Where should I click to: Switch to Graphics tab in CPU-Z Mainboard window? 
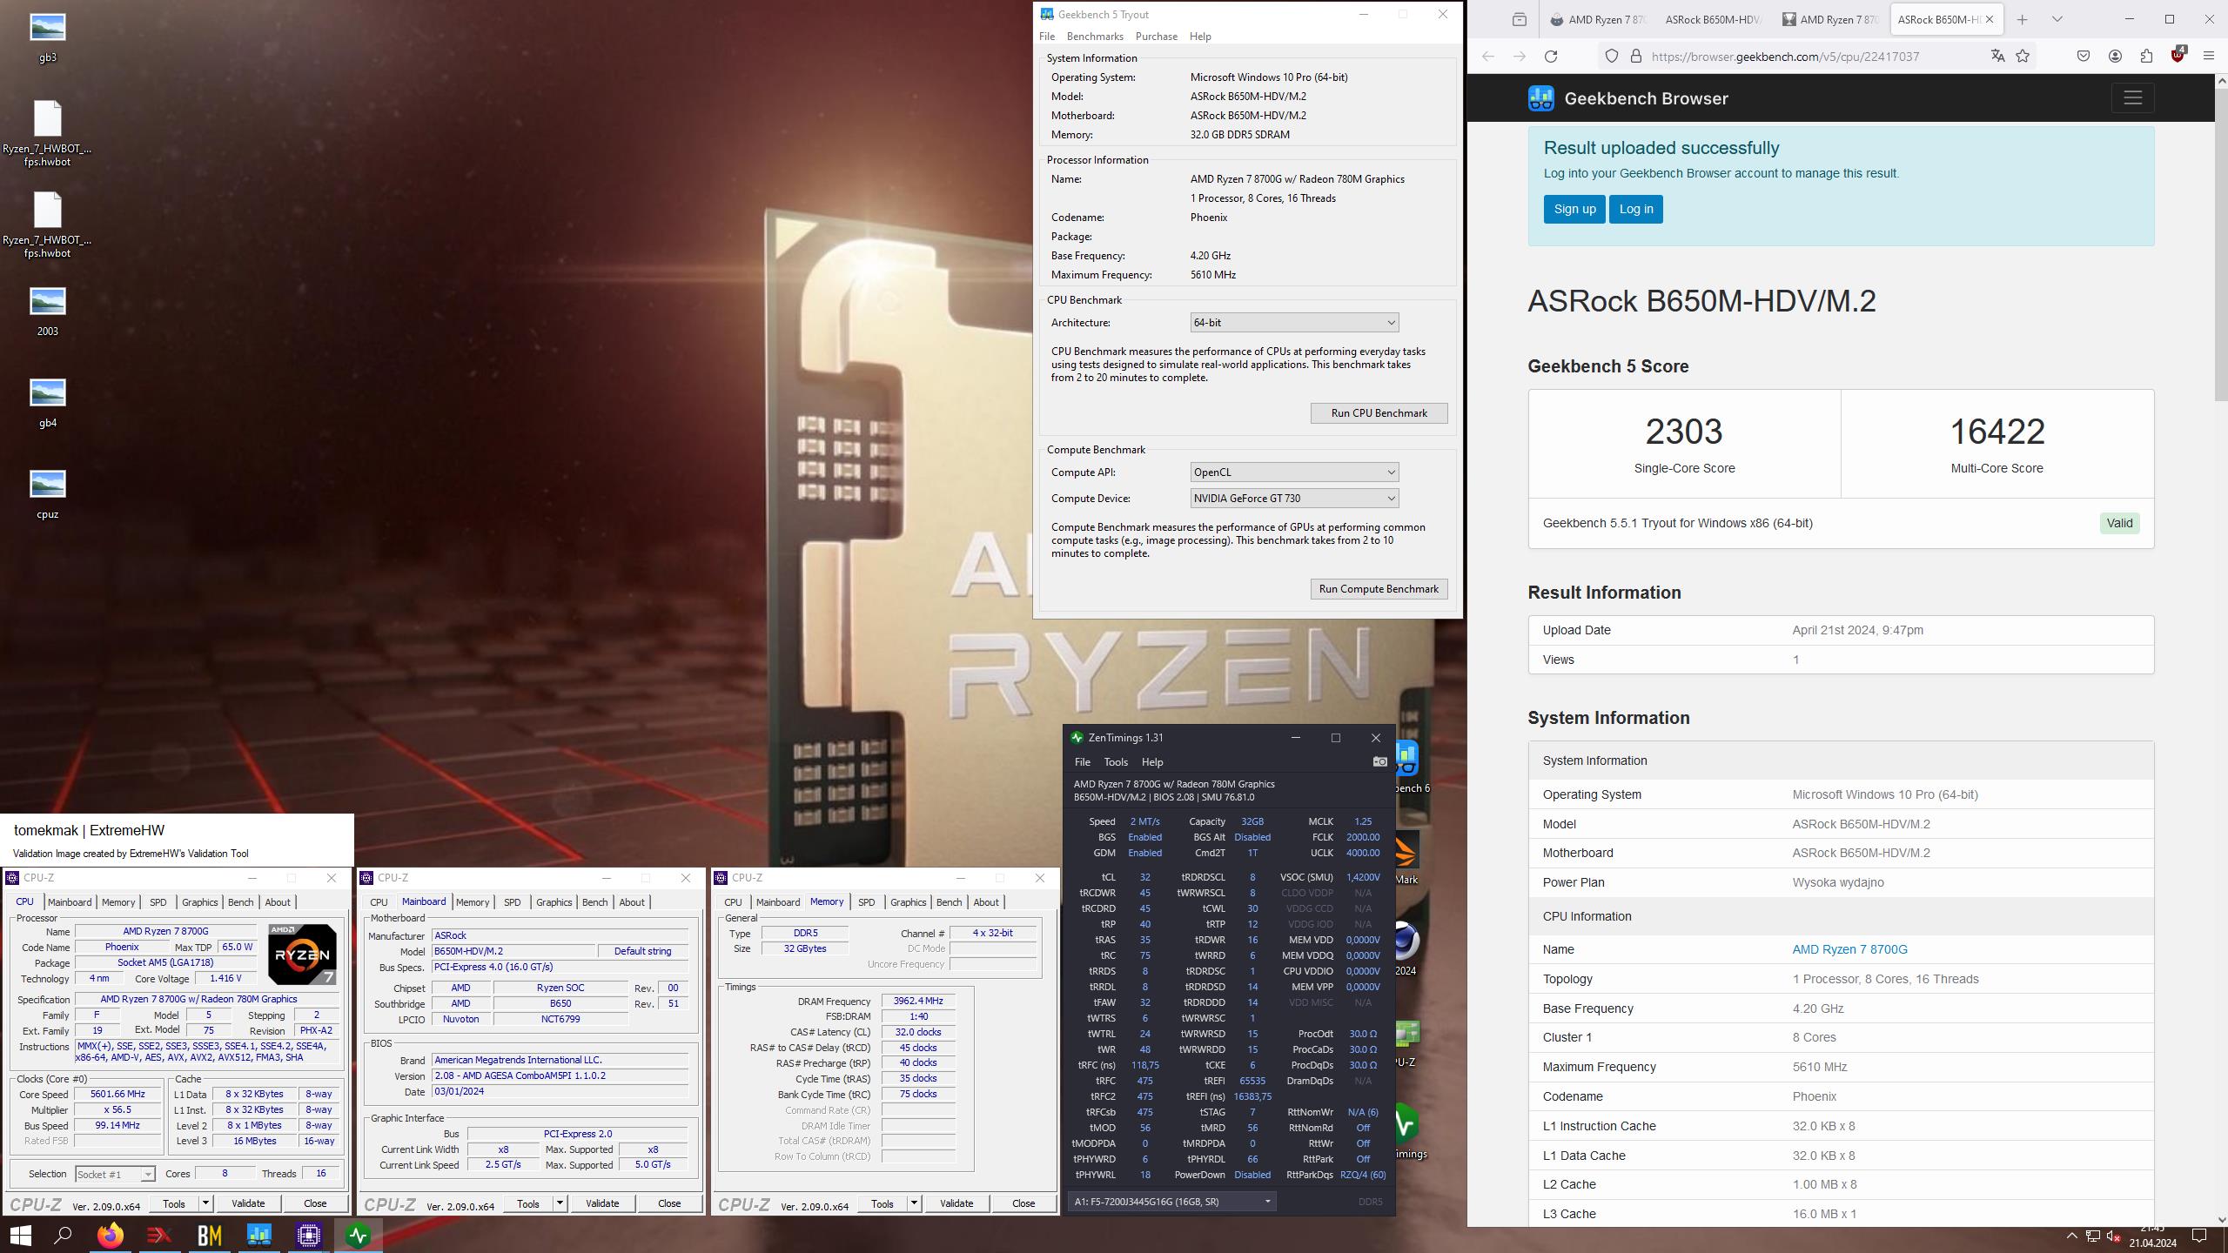click(x=554, y=902)
